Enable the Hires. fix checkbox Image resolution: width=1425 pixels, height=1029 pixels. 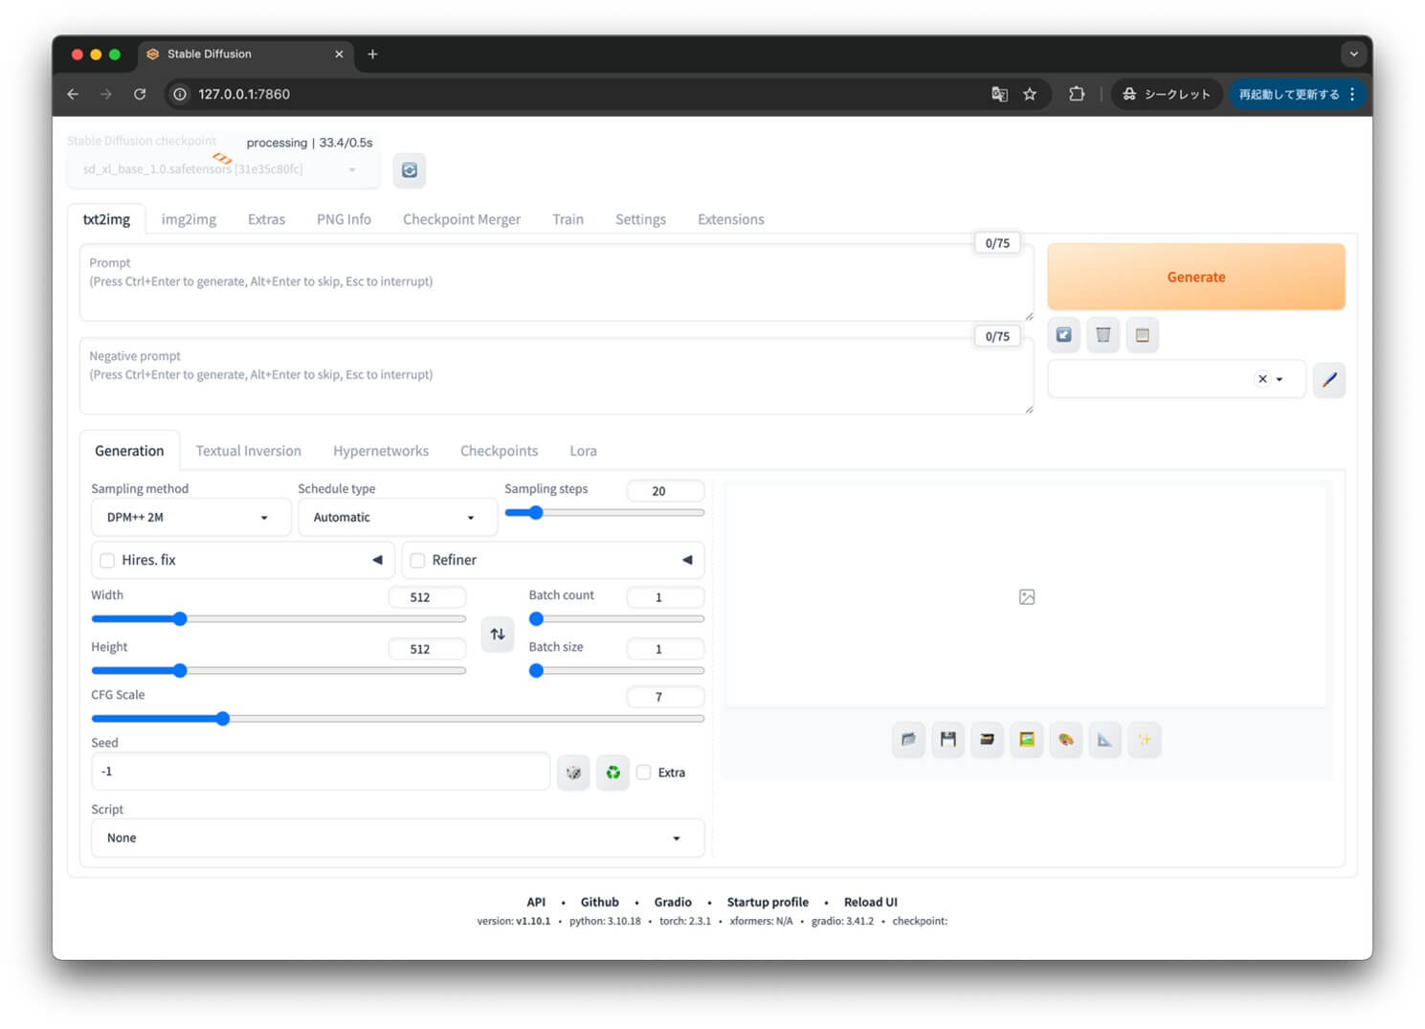coord(107,561)
